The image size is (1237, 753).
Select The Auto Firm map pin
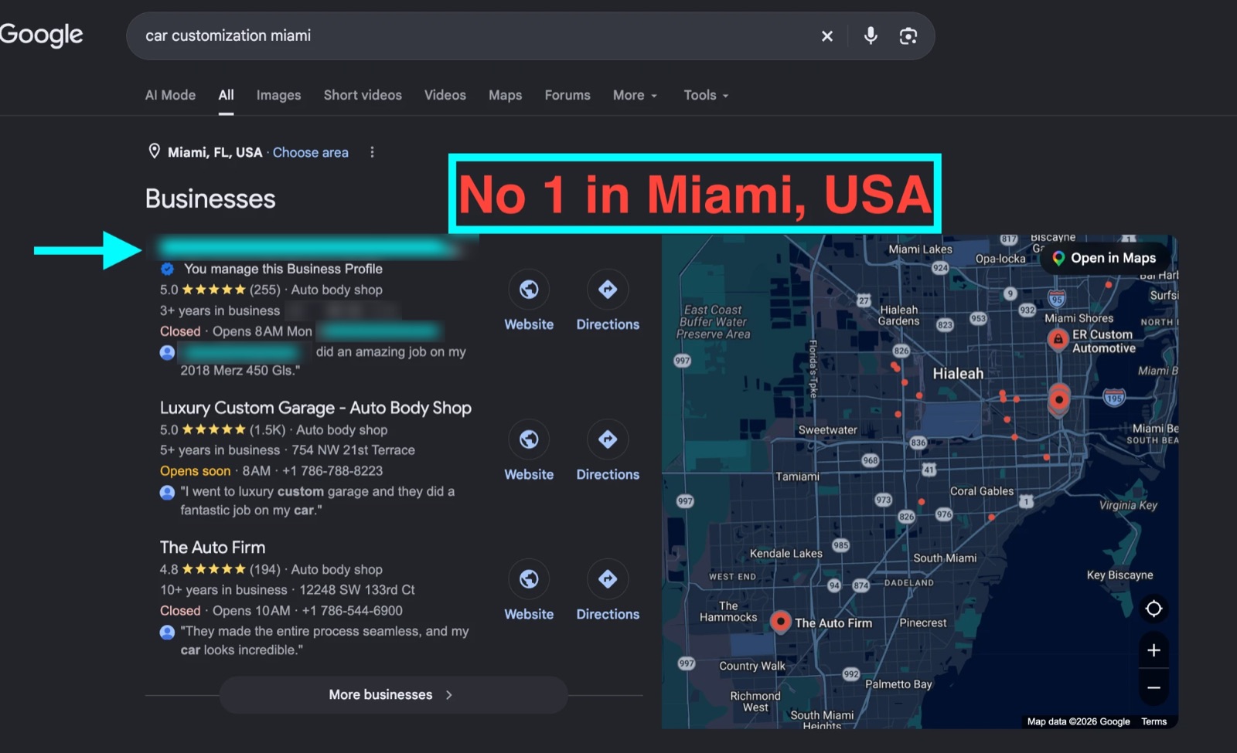pyautogui.click(x=781, y=621)
